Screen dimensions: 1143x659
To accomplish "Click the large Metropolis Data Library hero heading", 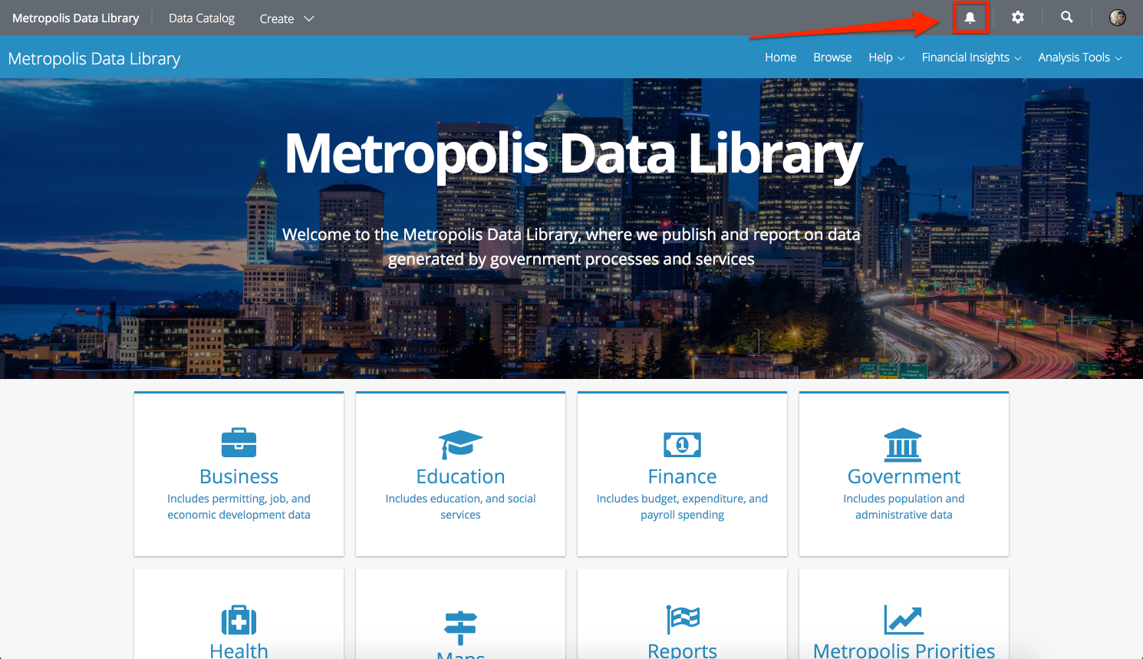I will (573, 156).
